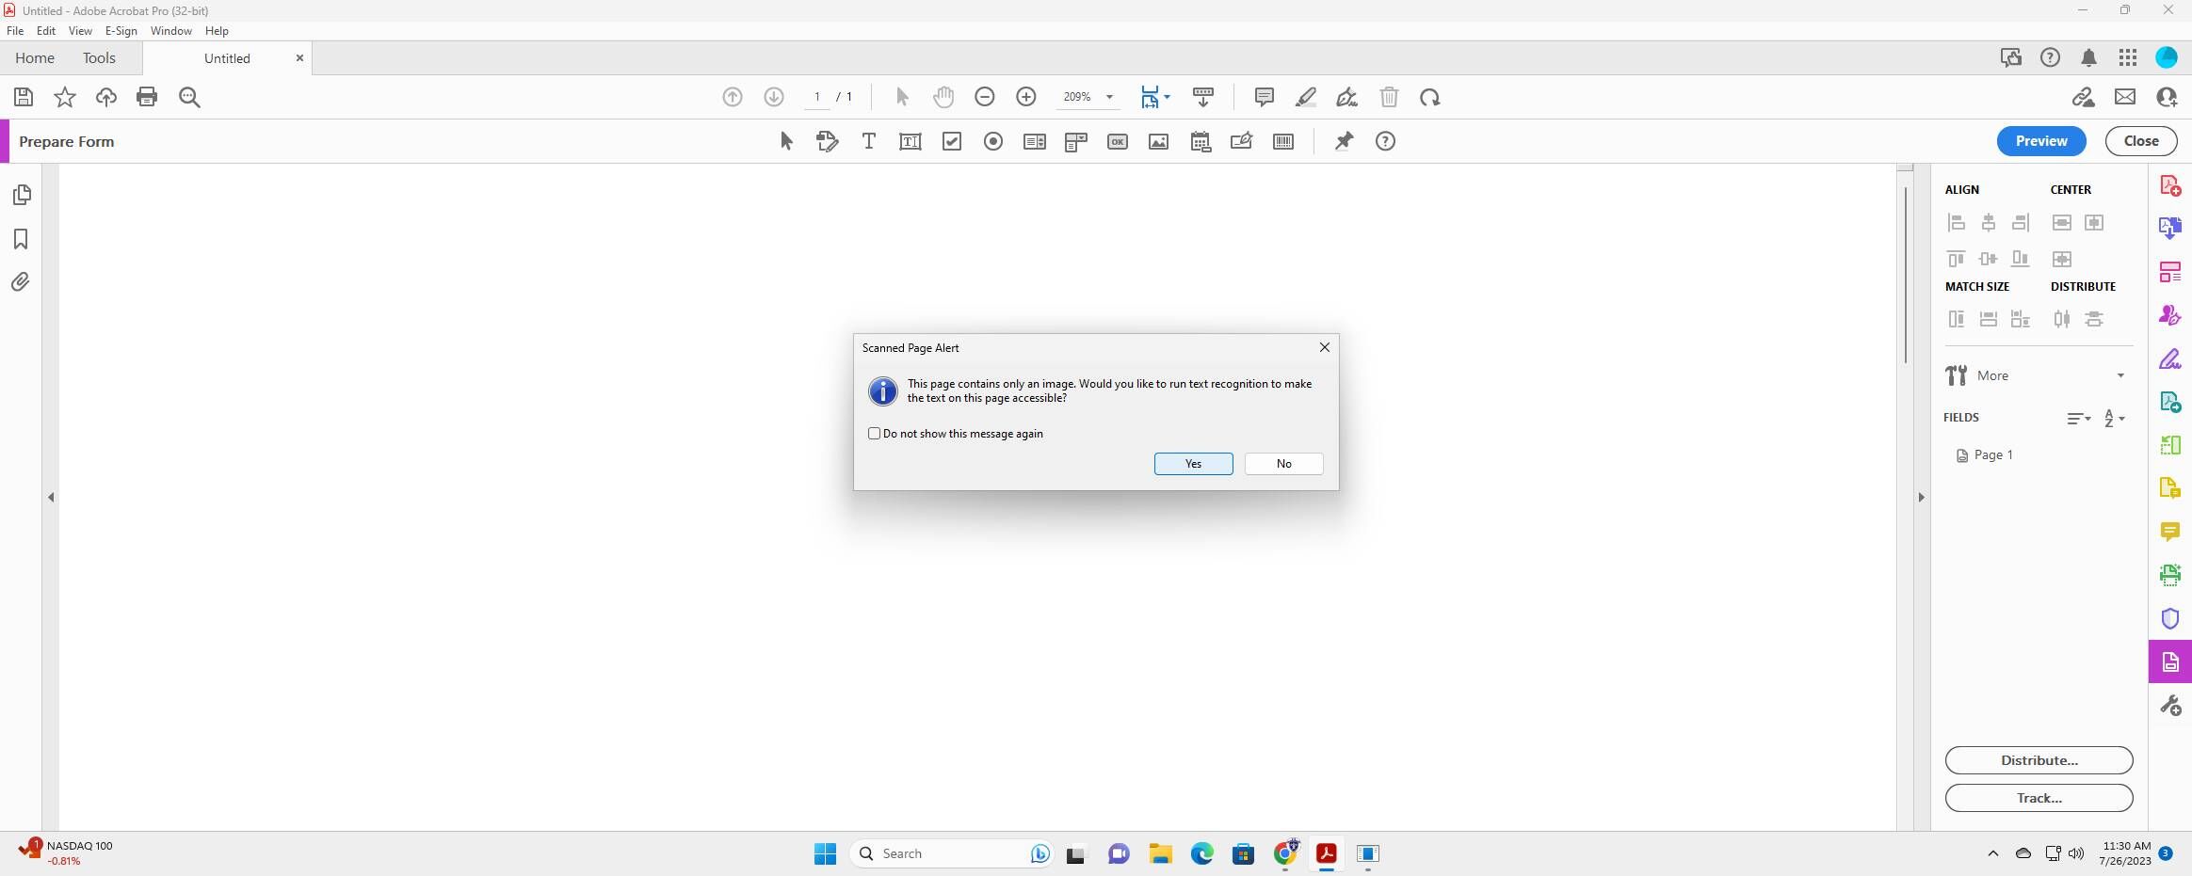Click the zoom in plus icon
Image resolution: width=2192 pixels, height=876 pixels.
click(1026, 97)
